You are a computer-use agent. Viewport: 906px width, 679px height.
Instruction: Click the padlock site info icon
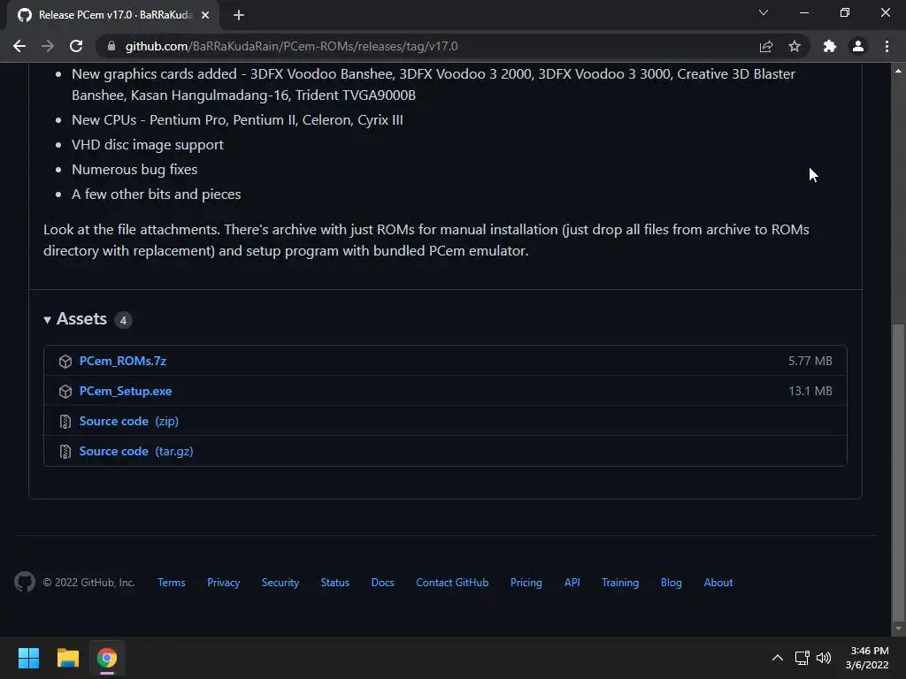point(111,46)
